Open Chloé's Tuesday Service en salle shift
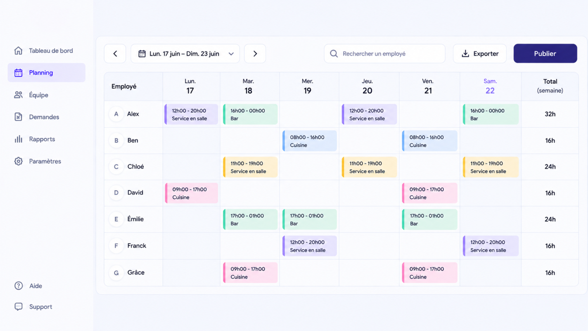Screen dimensions: 588x331 (x=250, y=167)
